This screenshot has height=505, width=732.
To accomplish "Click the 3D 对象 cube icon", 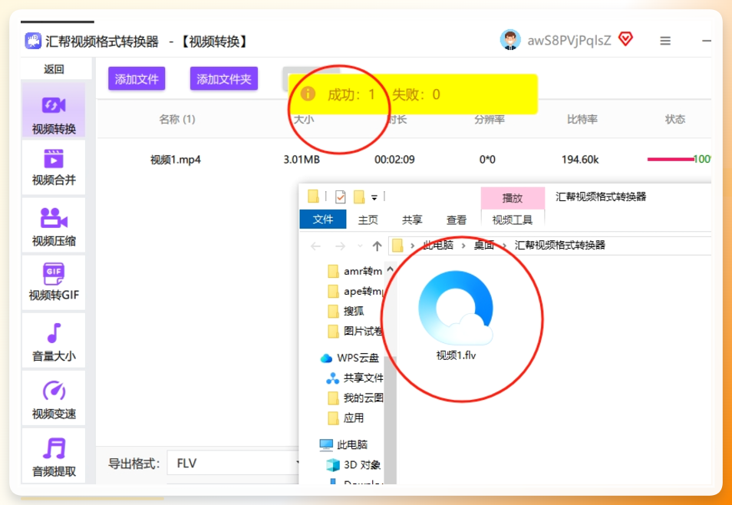I will (333, 465).
